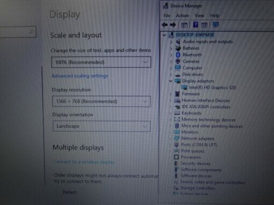274x205 pixels.
Task: Open the 100% (Recommended) scale dropdown
Action: [101, 62]
